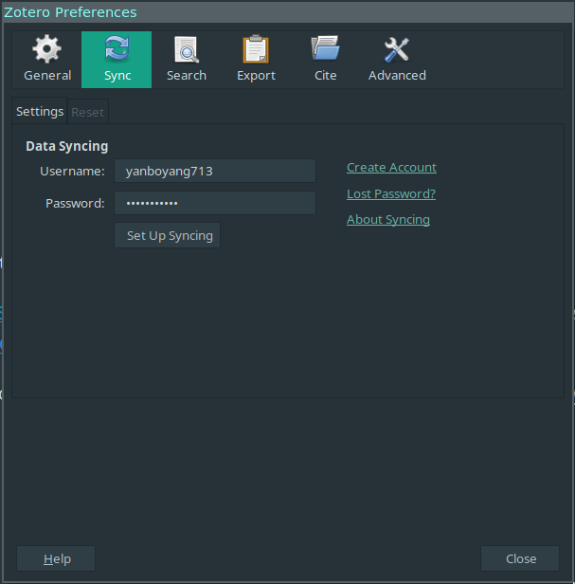Switch to the Reset tab
575x584 pixels.
88,112
